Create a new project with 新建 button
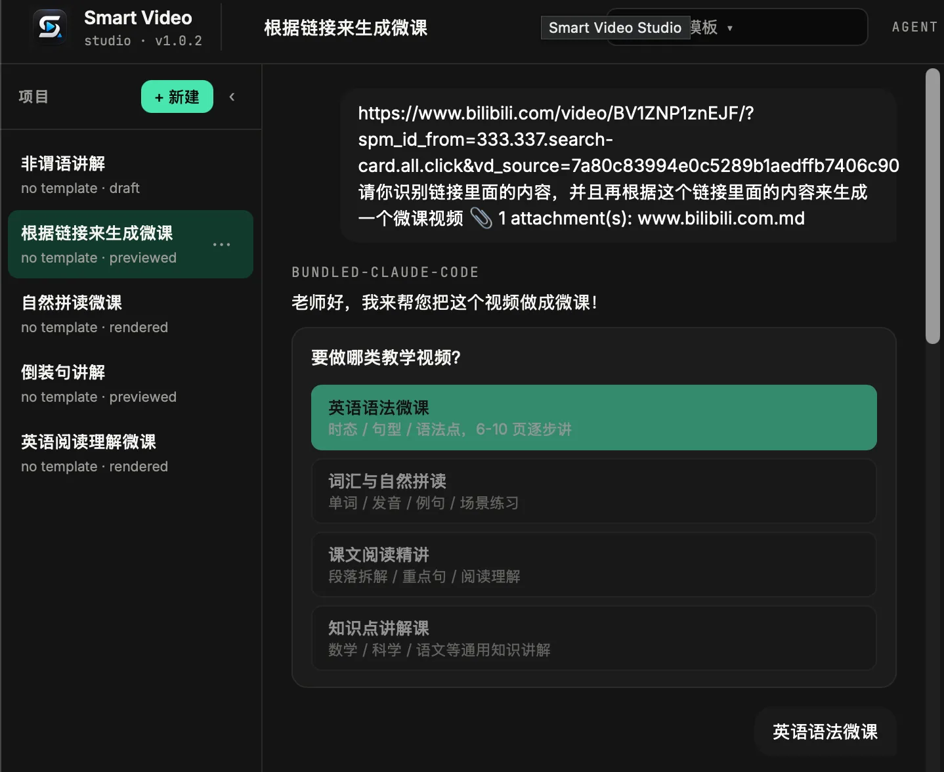 pyautogui.click(x=177, y=96)
